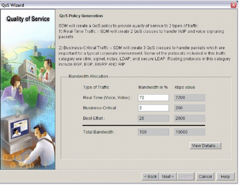Click the Total Bandwidth percent field

pyautogui.click(x=153, y=132)
